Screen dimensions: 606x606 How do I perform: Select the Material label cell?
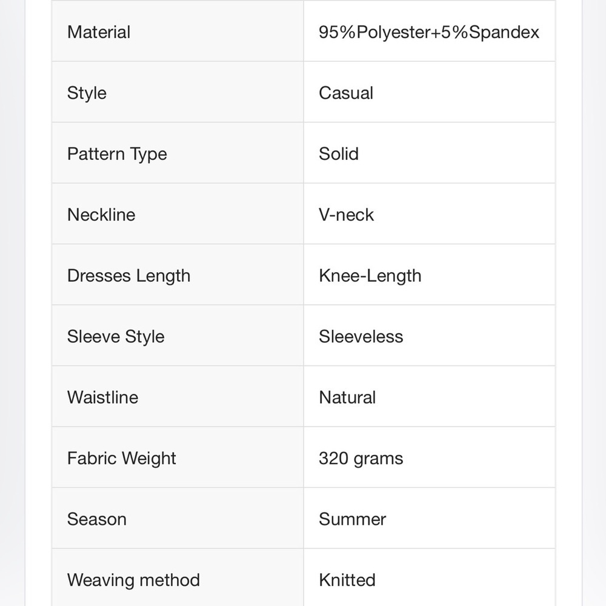click(178, 31)
